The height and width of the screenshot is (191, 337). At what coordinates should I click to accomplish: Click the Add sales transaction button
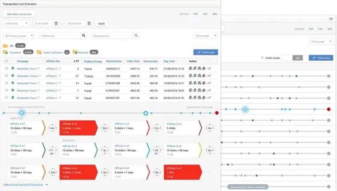19,14
